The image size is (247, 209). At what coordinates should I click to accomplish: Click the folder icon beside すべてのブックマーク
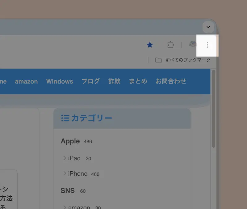(159, 60)
